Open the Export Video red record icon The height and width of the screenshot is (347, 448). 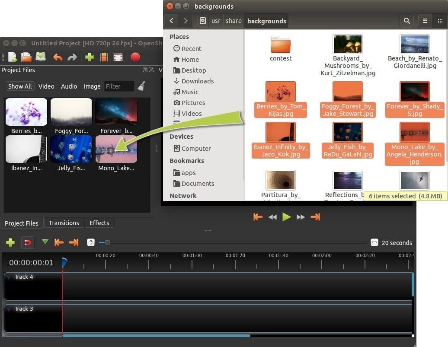point(135,57)
